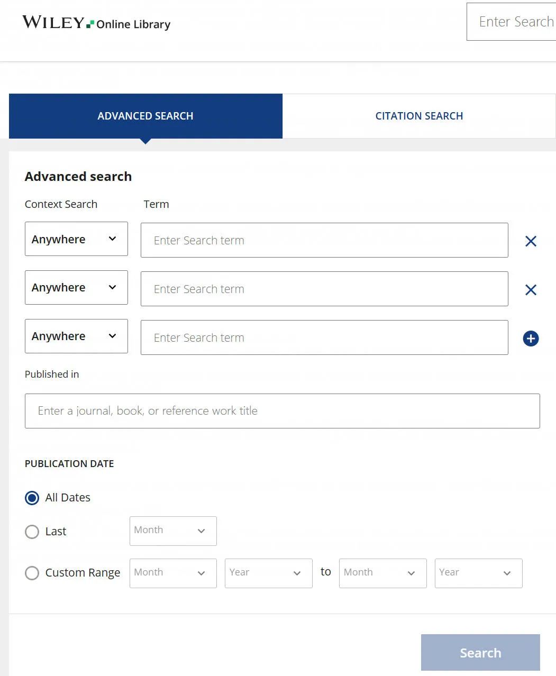
Task: Open the Last period Month dropdown
Action: point(173,531)
